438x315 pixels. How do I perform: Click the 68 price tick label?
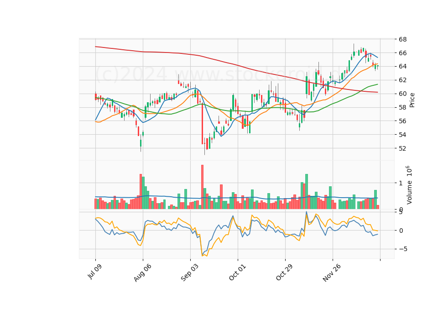[402, 39]
